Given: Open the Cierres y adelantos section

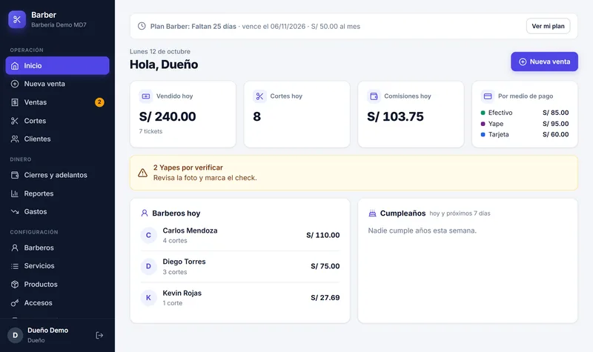Looking at the screenshot, I should click(x=58, y=175).
